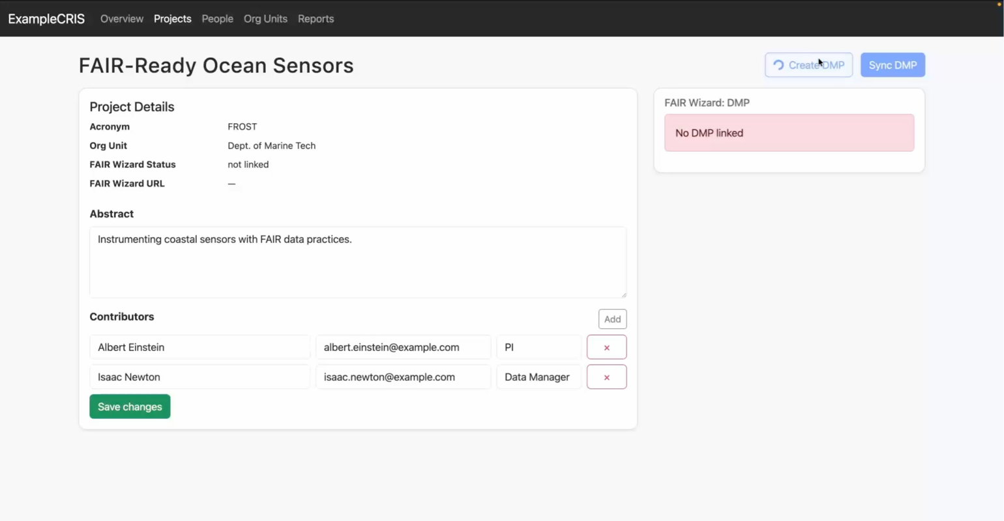Go to the Projects nav item
Image resolution: width=1004 pixels, height=521 pixels.
pyautogui.click(x=173, y=19)
